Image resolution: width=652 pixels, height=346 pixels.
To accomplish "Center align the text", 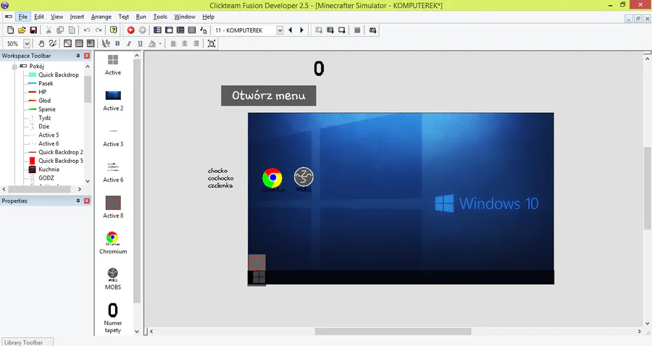I will tap(185, 43).
